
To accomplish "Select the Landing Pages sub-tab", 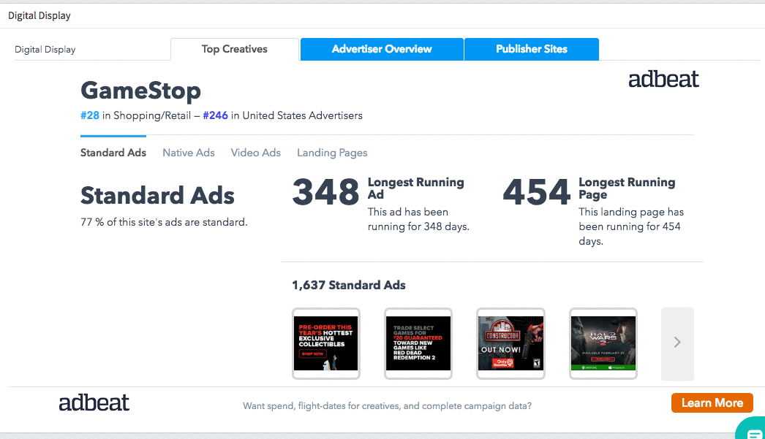I will click(332, 153).
